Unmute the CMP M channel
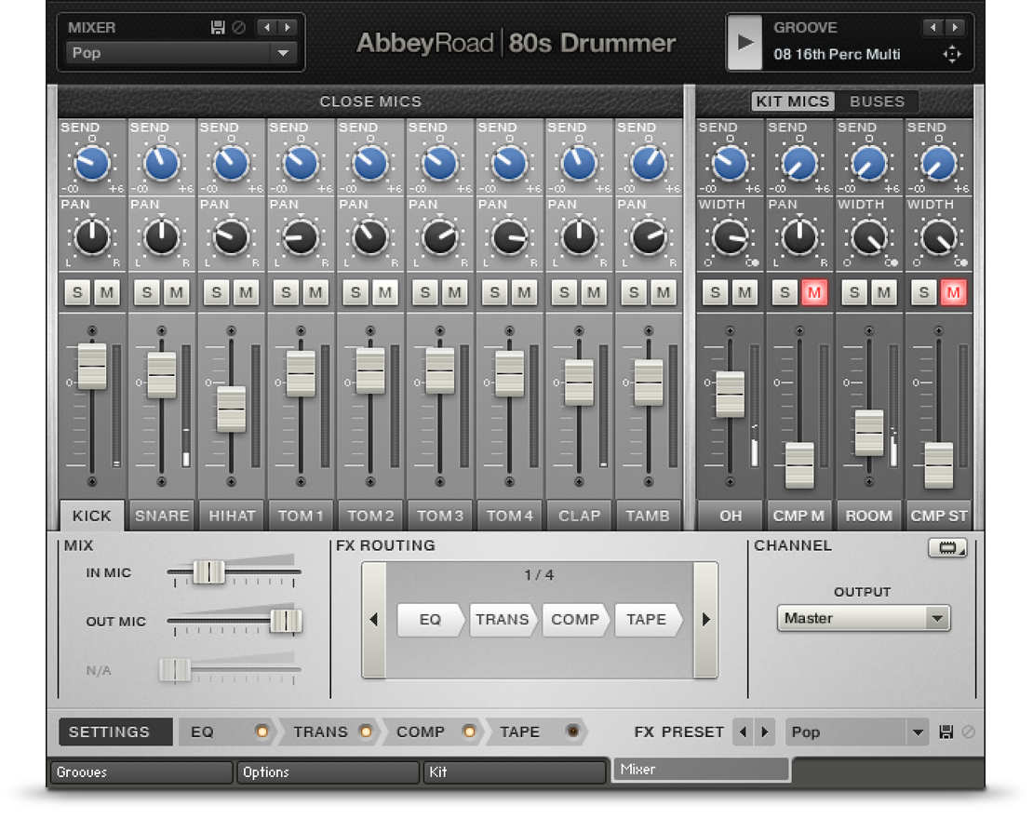Screen dimensions: 1033x819 tap(814, 292)
